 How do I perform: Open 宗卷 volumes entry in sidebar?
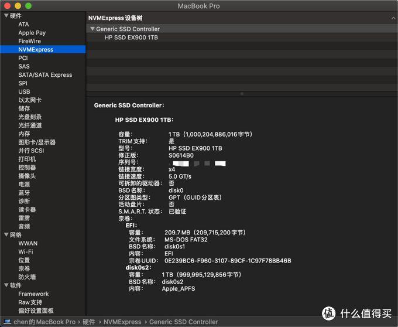(24, 268)
